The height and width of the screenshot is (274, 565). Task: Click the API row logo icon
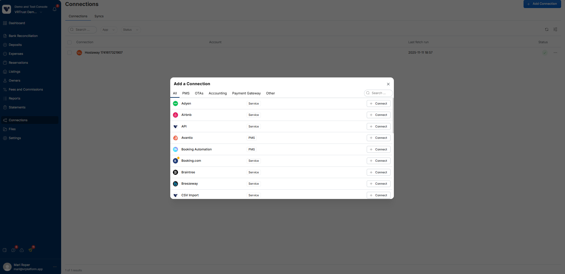(x=175, y=127)
